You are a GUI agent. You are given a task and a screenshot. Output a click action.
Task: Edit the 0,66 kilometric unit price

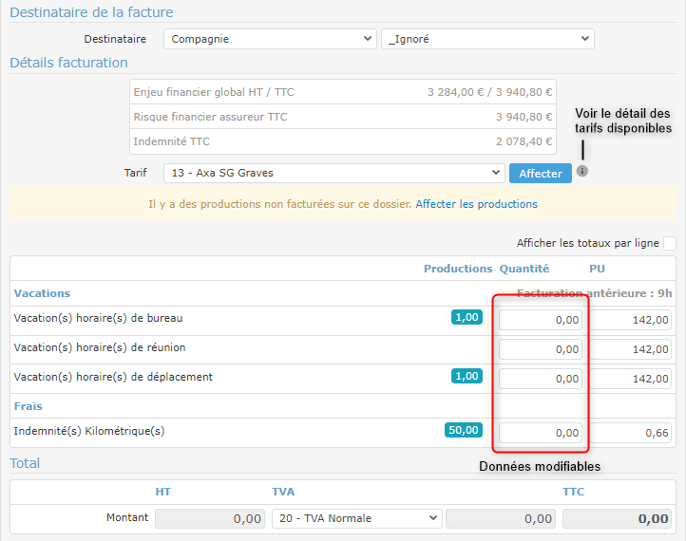[635, 433]
